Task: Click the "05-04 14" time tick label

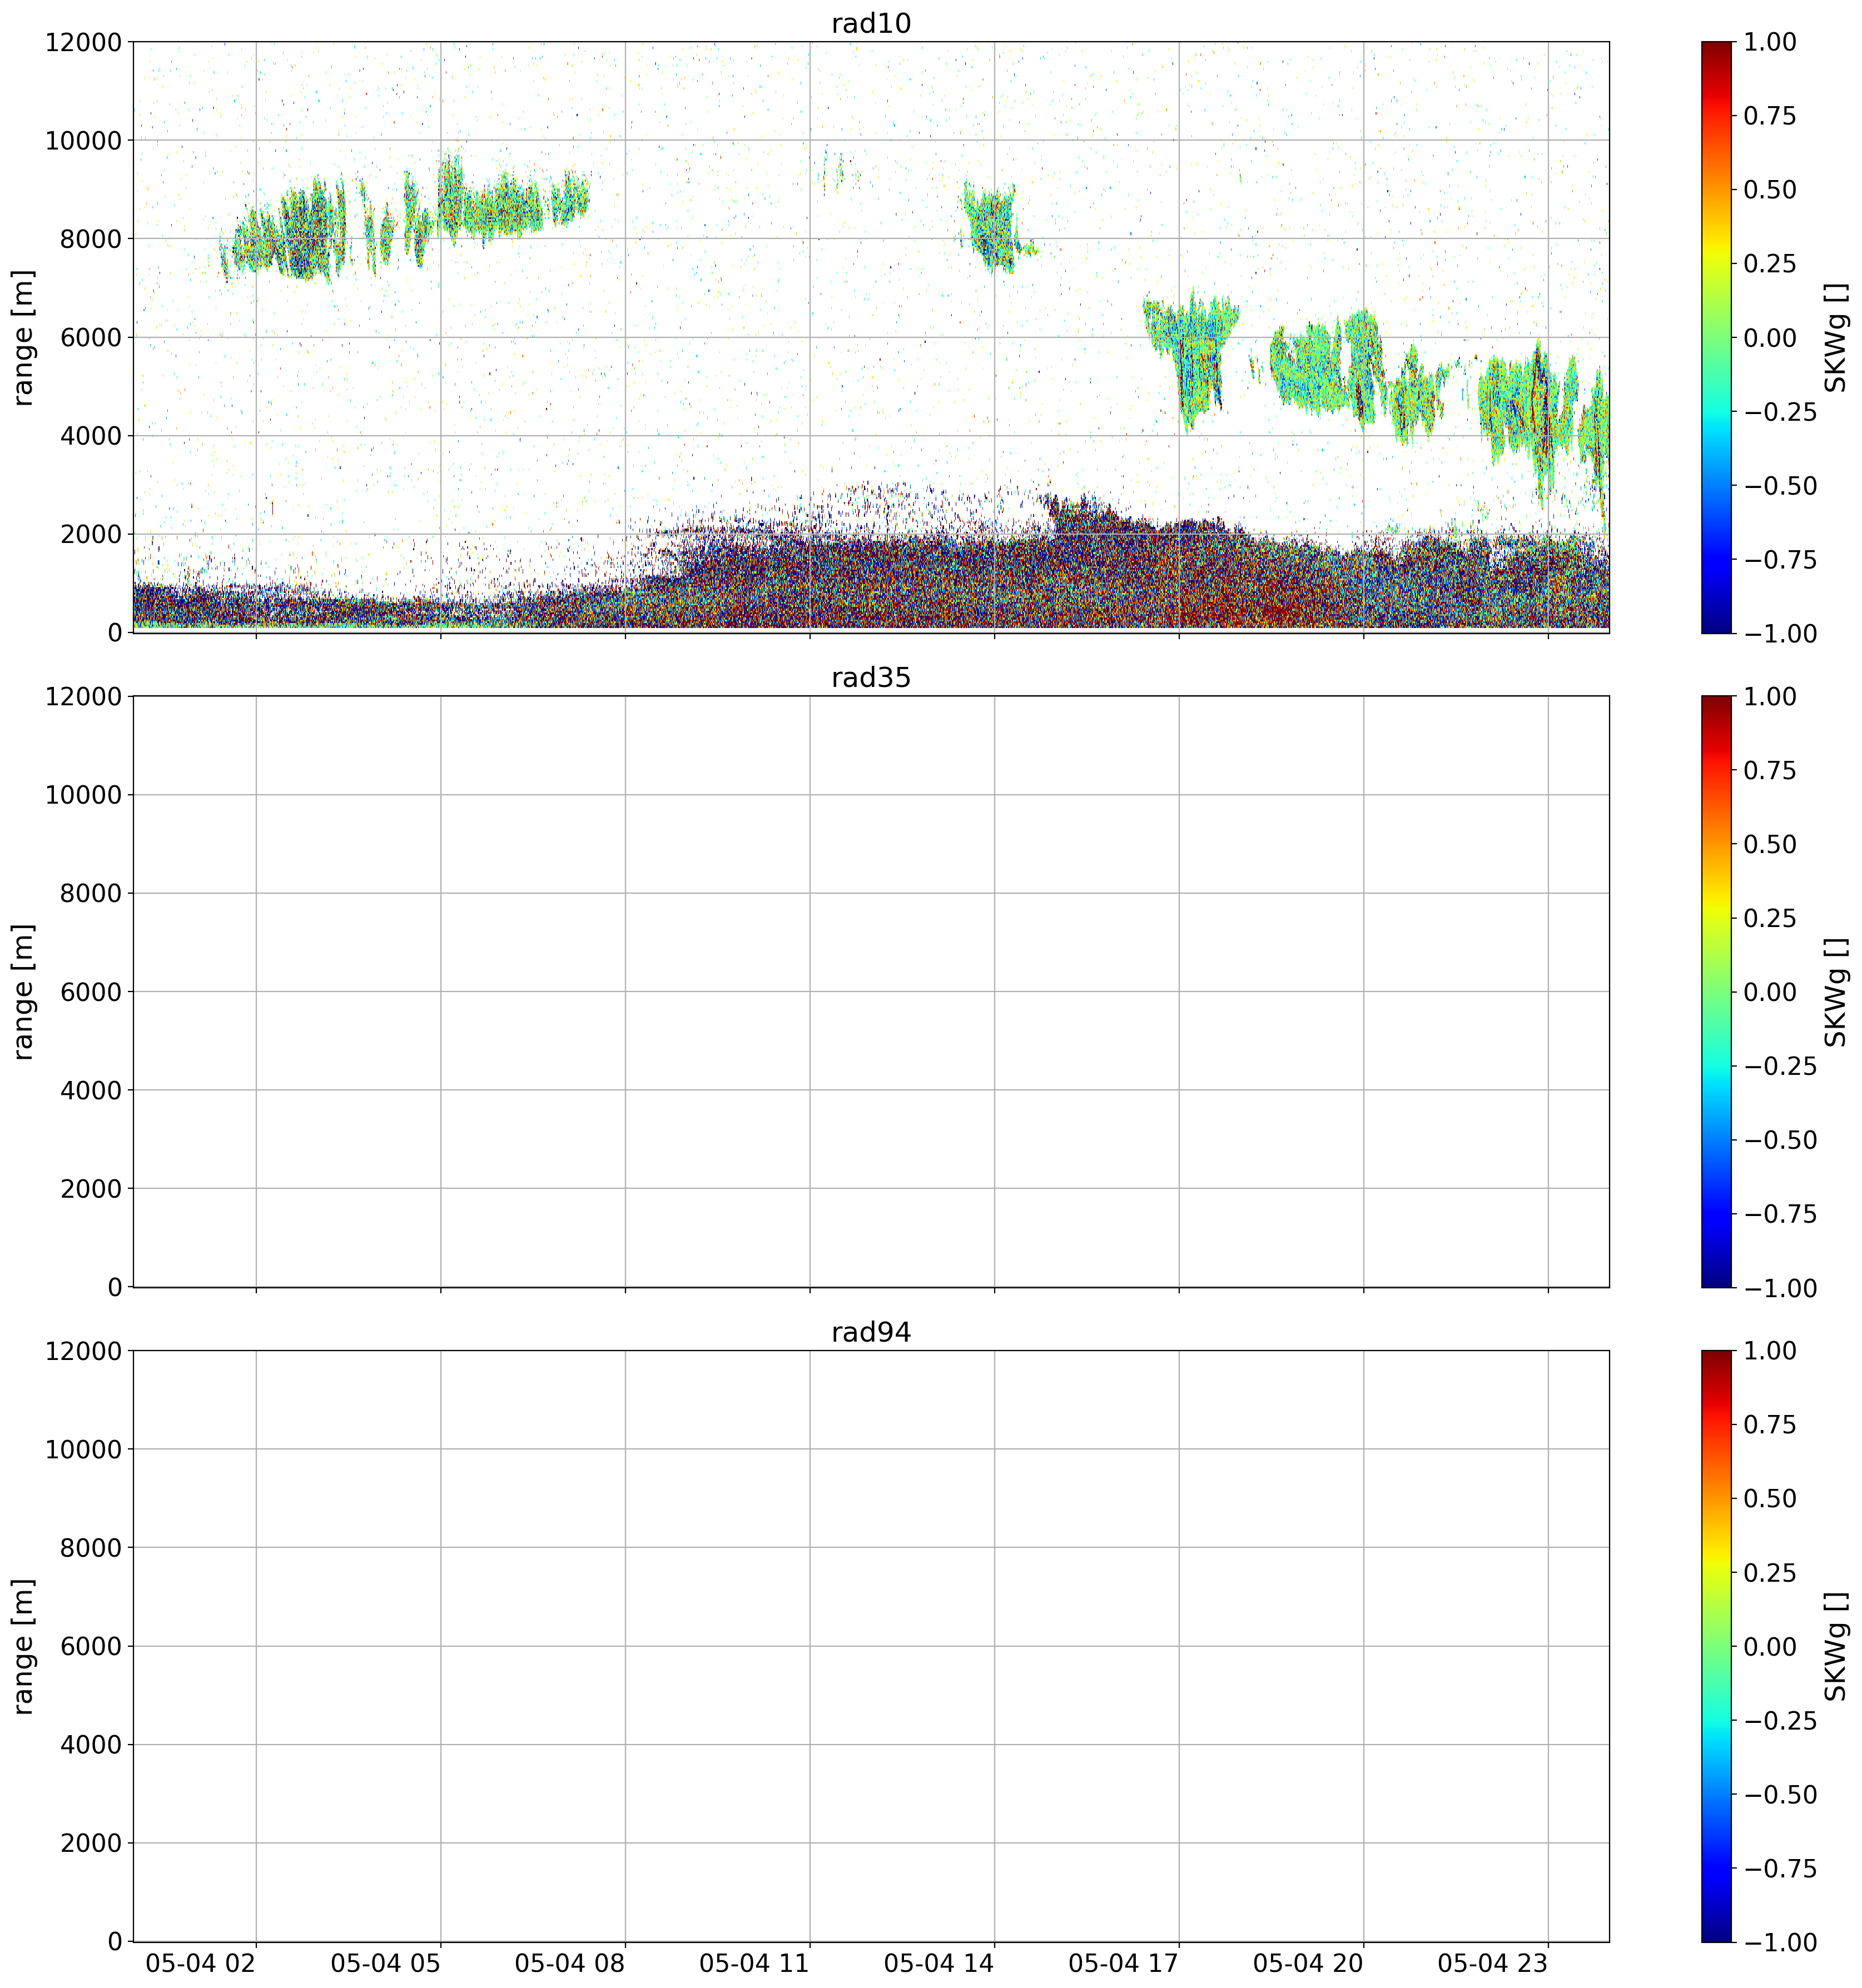Action: click(940, 1963)
